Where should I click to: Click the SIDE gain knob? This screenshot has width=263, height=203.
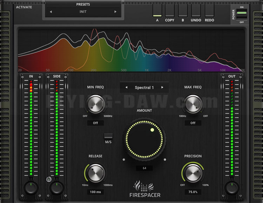click(57, 188)
